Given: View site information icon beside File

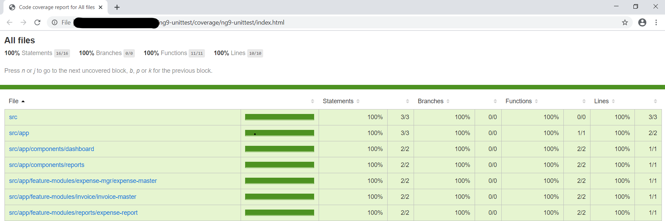Looking at the screenshot, I should pyautogui.click(x=55, y=23).
